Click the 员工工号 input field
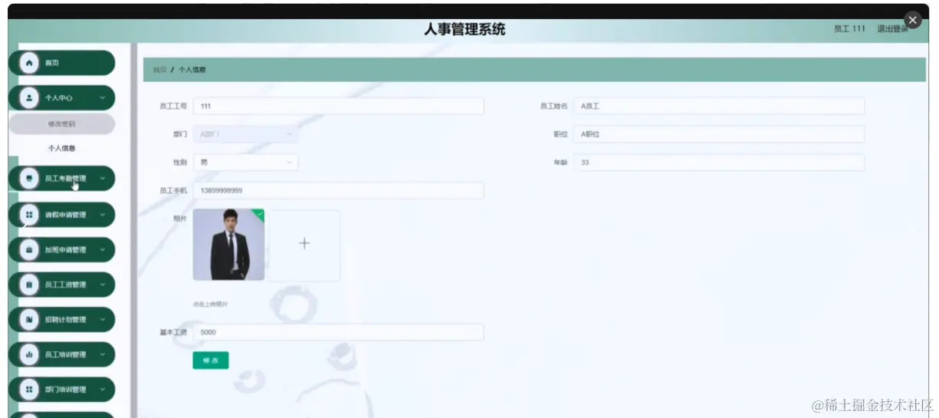The width and height of the screenshot is (939, 418). (x=338, y=107)
